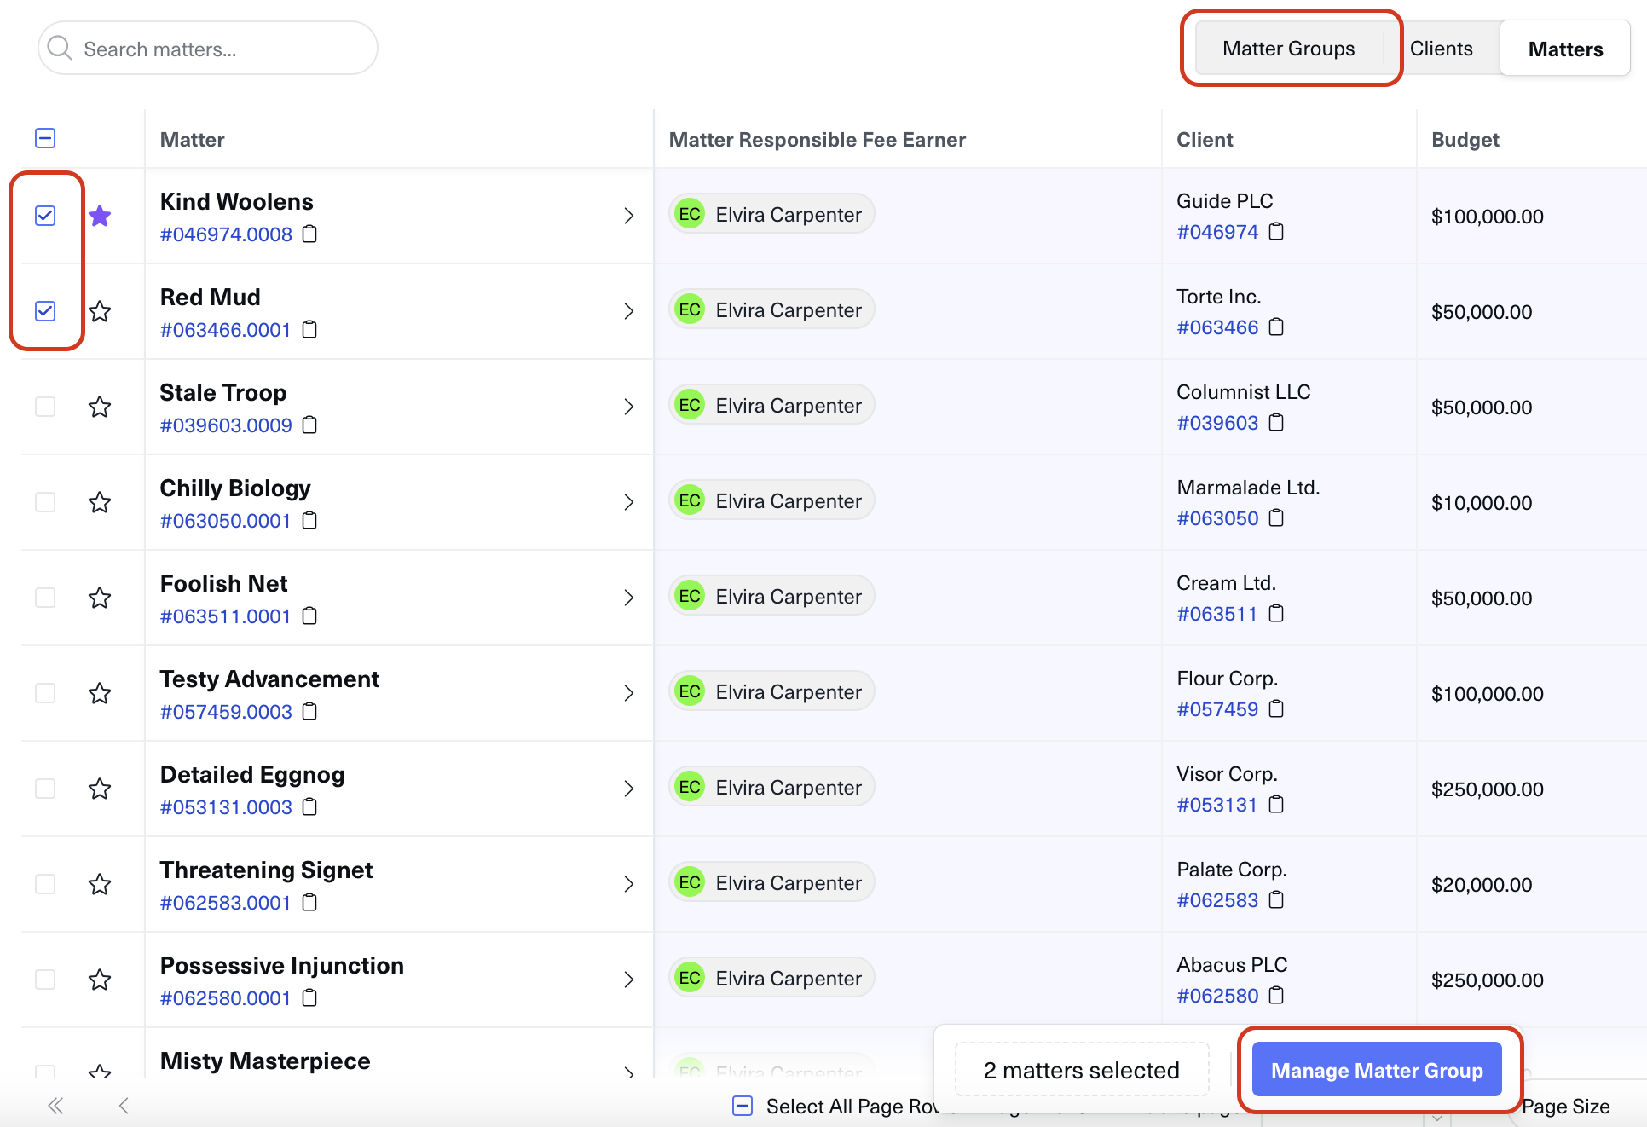The width and height of the screenshot is (1647, 1127).
Task: Copy Chilly Biology matter number
Action: tap(310, 520)
